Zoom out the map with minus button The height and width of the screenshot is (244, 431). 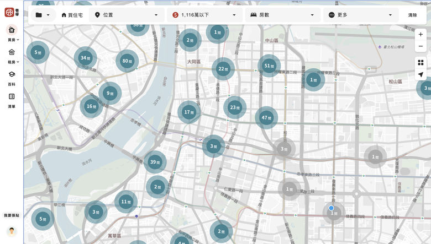[x=421, y=46]
